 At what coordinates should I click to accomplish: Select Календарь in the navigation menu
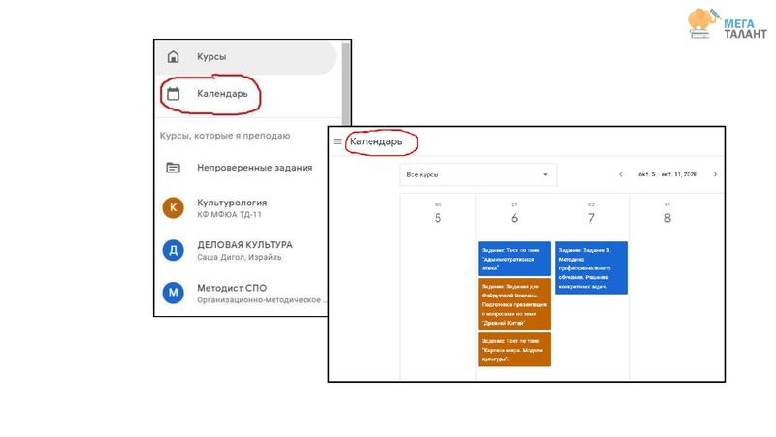click(x=222, y=94)
